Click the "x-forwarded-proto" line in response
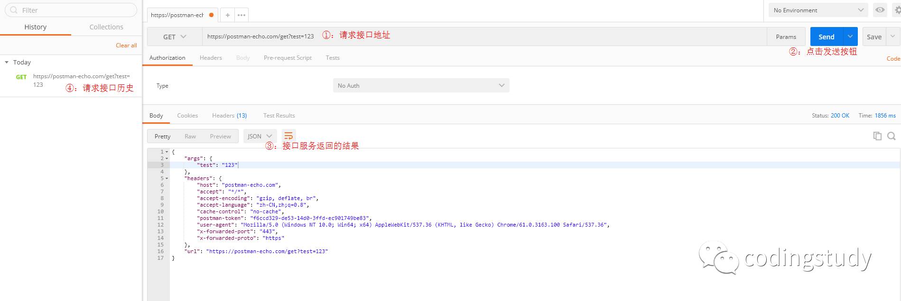901x301 pixels. tap(241, 238)
